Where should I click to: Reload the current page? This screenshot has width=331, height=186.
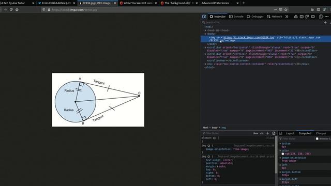11,10
